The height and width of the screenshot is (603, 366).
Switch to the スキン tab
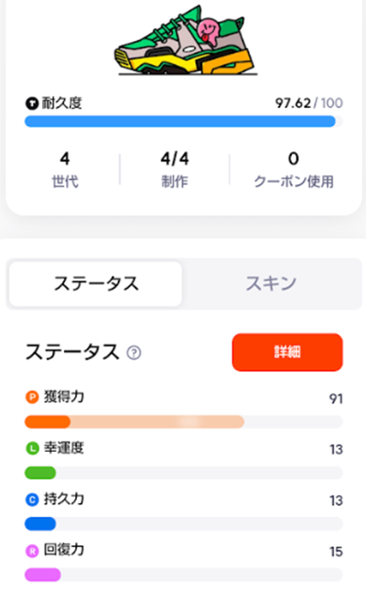271,284
